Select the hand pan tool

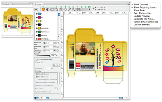(65, 10)
